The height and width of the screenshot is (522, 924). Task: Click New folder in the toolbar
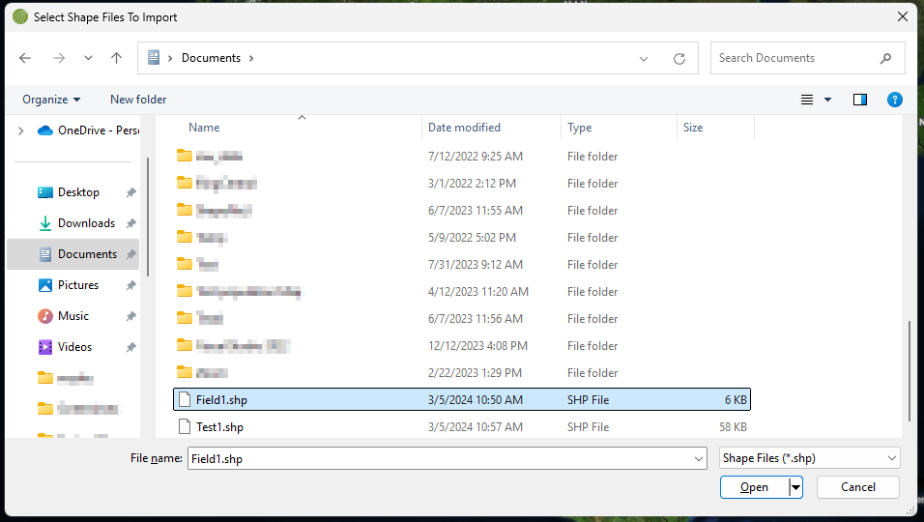pyautogui.click(x=138, y=100)
